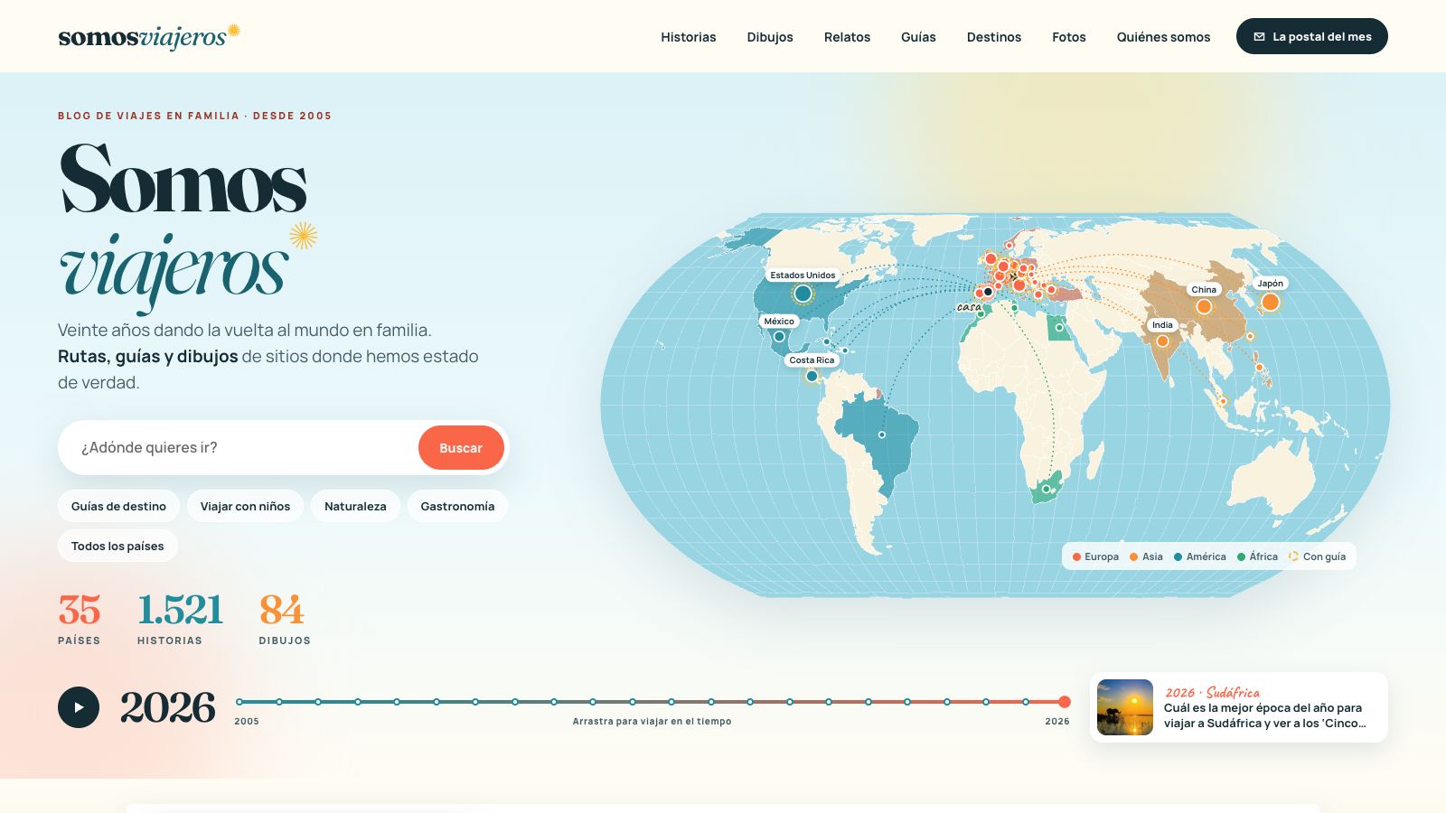Open the Sudáfrica sunset thumbnail
This screenshot has width=1446, height=813.
[1125, 707]
